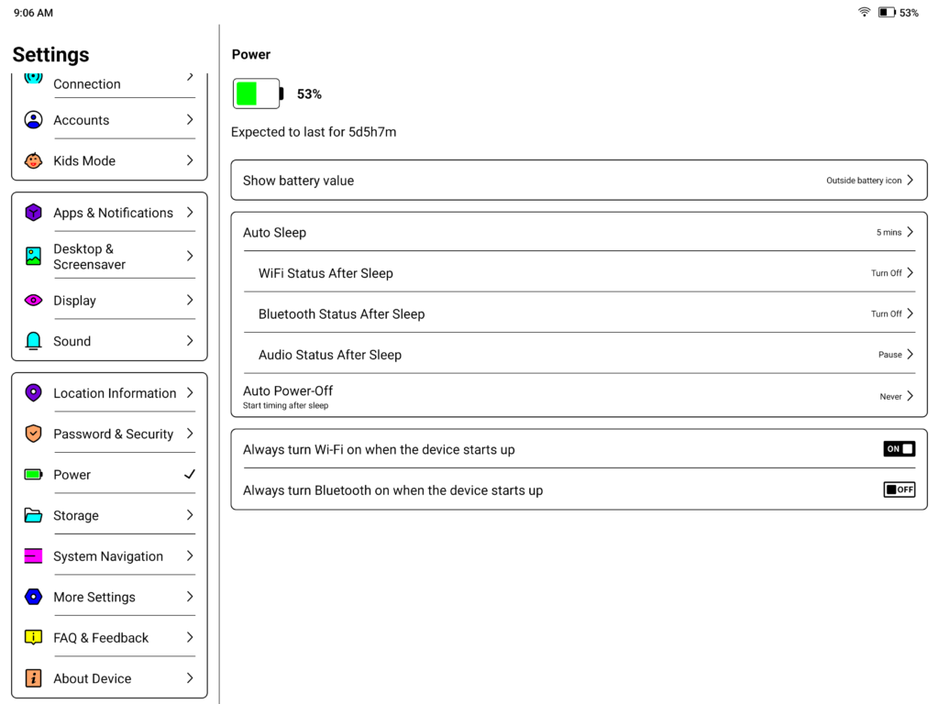Open Desktop & Screensaver settings
Image resolution: width=939 pixels, height=704 pixels.
tap(90, 257)
